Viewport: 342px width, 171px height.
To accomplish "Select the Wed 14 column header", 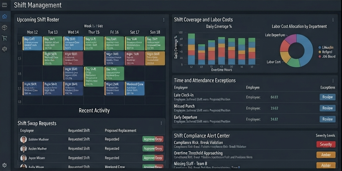I will (73, 32).
